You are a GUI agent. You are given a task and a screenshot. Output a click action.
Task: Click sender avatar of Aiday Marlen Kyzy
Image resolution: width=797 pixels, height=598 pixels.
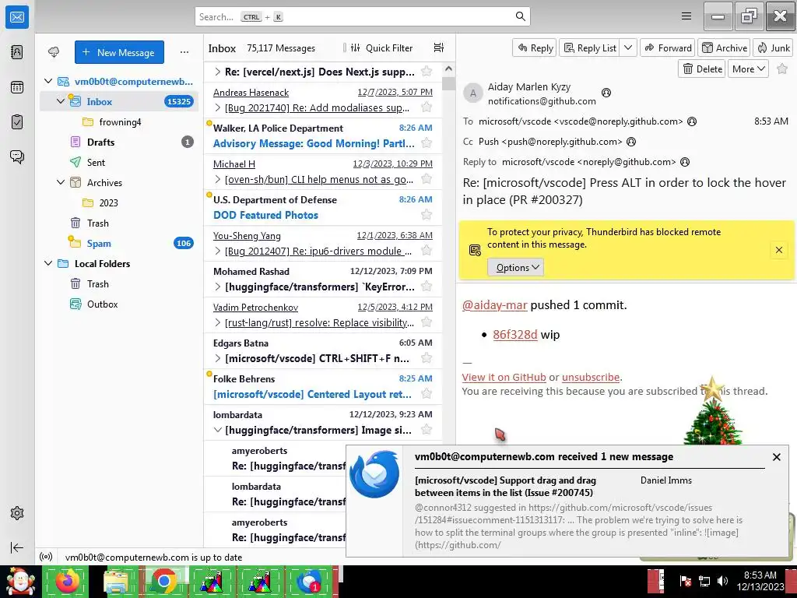coord(472,93)
